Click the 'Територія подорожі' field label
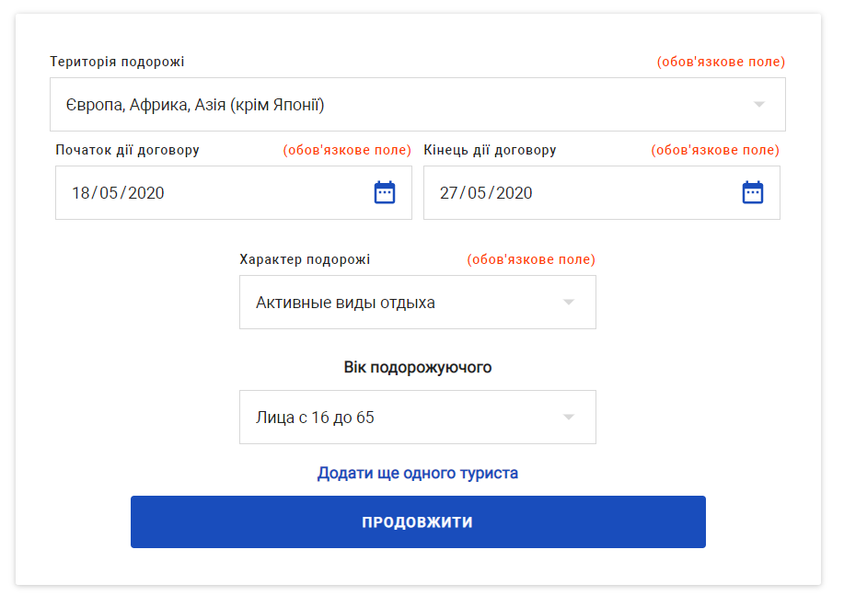The image size is (844, 607). [117, 62]
